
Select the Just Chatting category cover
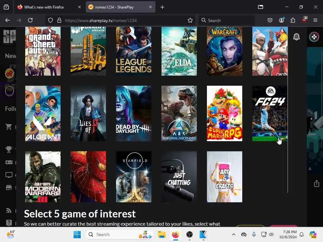179,177
